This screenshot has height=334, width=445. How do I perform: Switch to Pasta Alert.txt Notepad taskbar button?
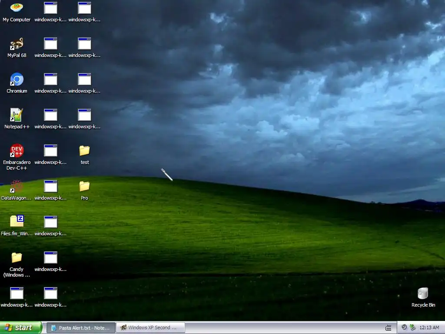(81, 328)
